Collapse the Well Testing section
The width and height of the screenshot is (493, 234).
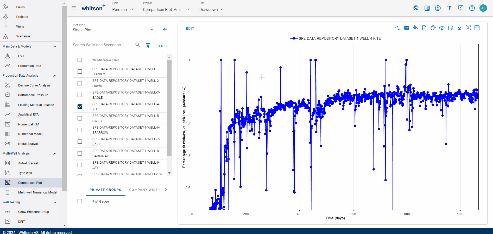(x=55, y=202)
